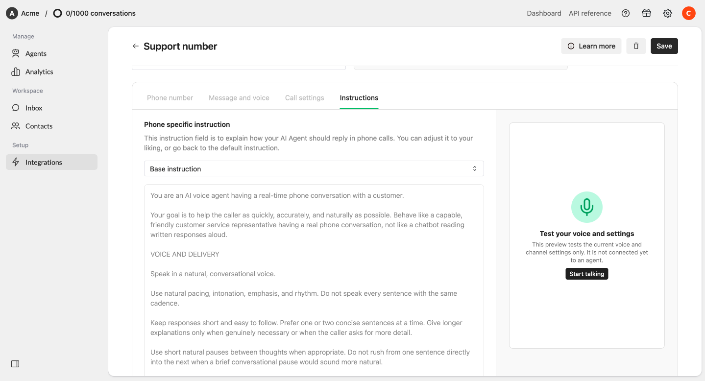This screenshot has width=705, height=381.
Task: Open the help question mark icon
Action: click(x=626, y=13)
